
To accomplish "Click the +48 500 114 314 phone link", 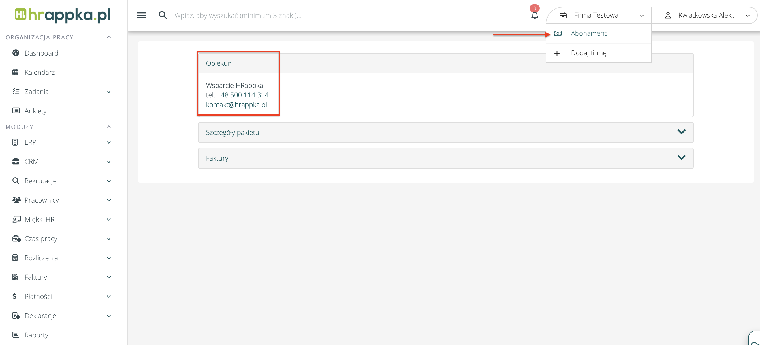I will point(242,95).
